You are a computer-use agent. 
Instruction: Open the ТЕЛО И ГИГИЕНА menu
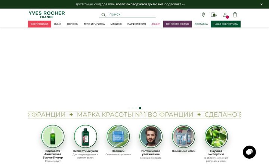94,24
